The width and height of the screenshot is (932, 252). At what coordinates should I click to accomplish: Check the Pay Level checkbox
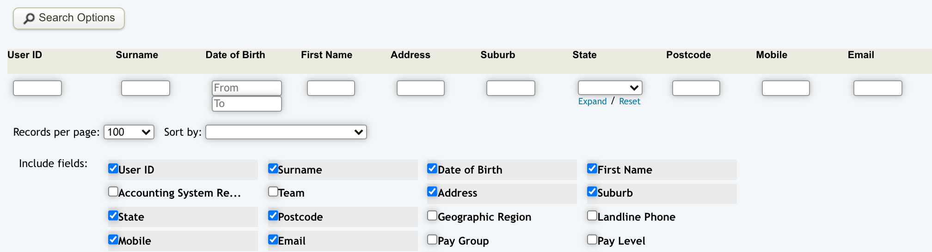click(x=592, y=240)
